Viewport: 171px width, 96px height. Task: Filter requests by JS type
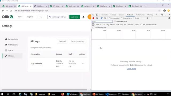(101, 25)
